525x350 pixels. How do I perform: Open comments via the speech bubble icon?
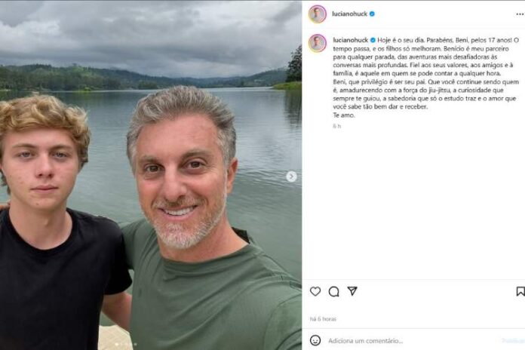tap(333, 292)
